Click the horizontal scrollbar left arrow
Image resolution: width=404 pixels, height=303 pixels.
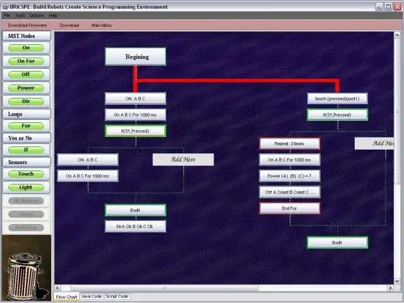pyautogui.click(x=58, y=288)
